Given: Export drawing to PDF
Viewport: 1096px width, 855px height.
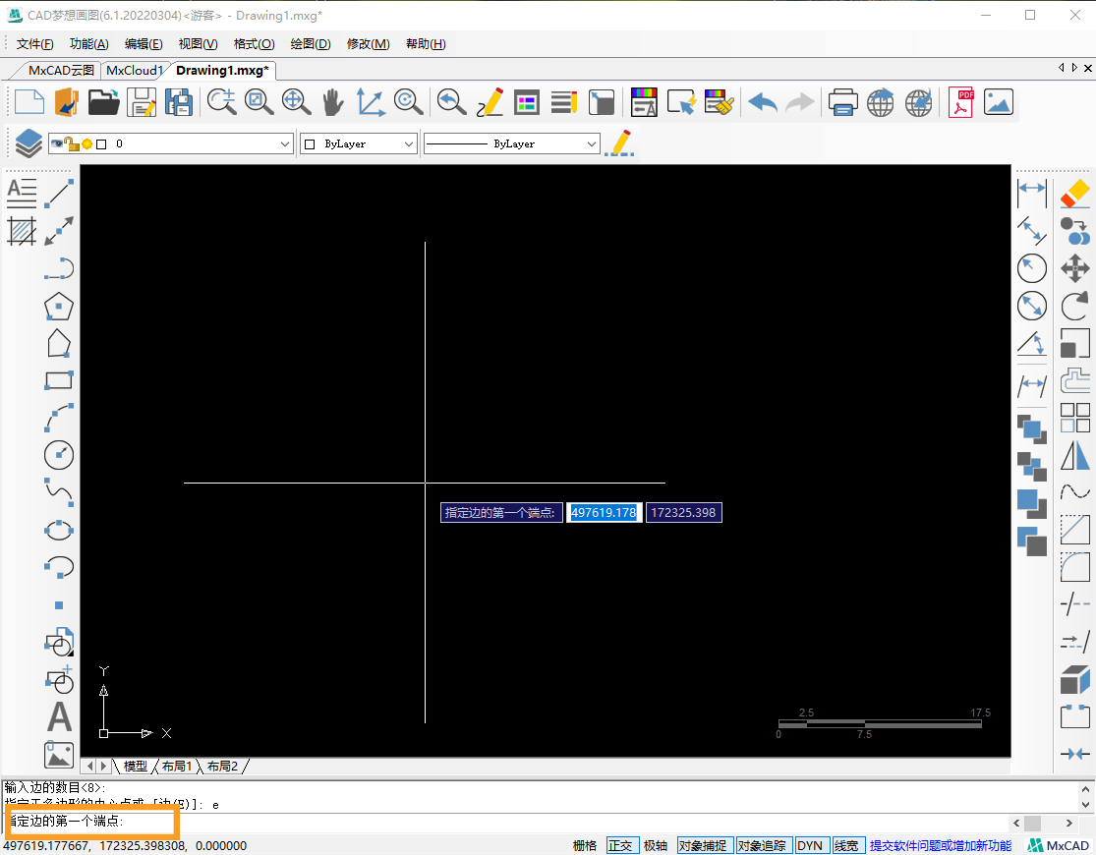Looking at the screenshot, I should [960, 102].
